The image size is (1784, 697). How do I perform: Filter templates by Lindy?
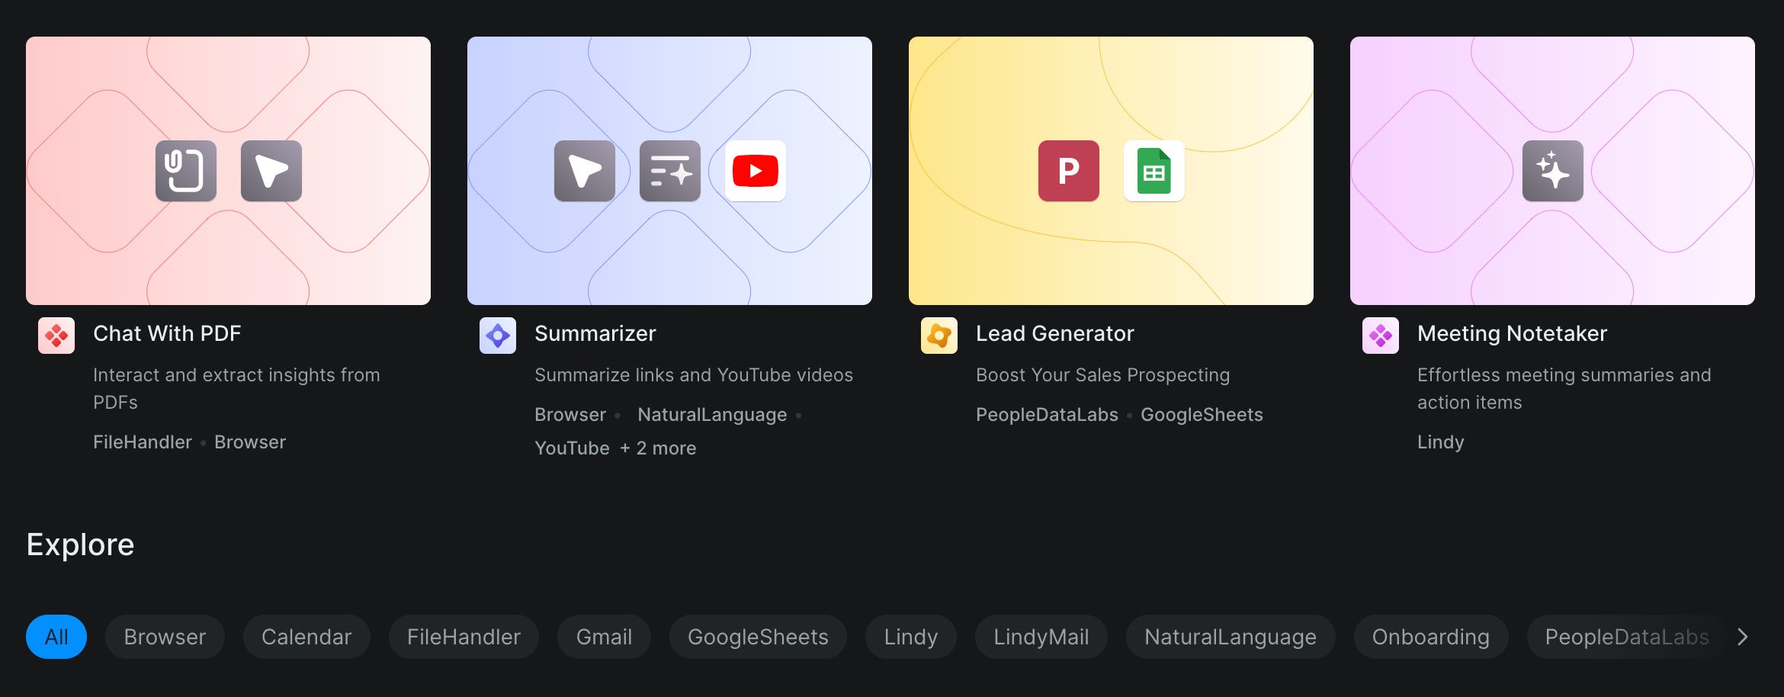(911, 637)
